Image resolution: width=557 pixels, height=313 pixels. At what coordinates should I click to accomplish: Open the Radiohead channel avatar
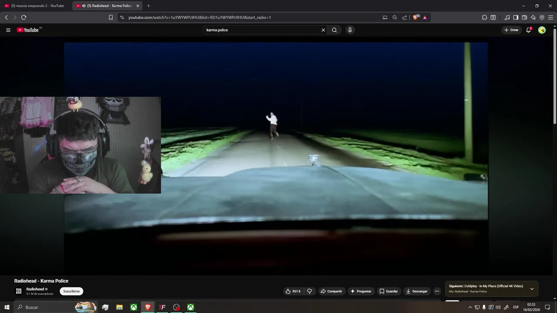point(19,291)
